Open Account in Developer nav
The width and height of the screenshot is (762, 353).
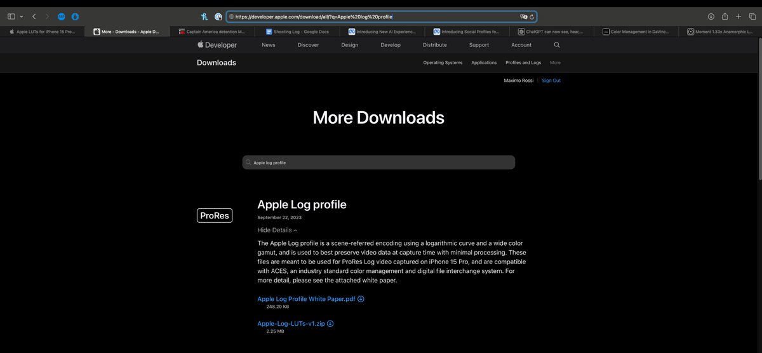521,45
